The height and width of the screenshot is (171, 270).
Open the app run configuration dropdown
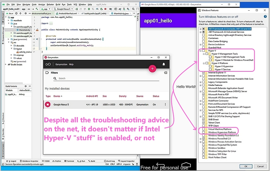pyautogui.click(x=45, y=9)
